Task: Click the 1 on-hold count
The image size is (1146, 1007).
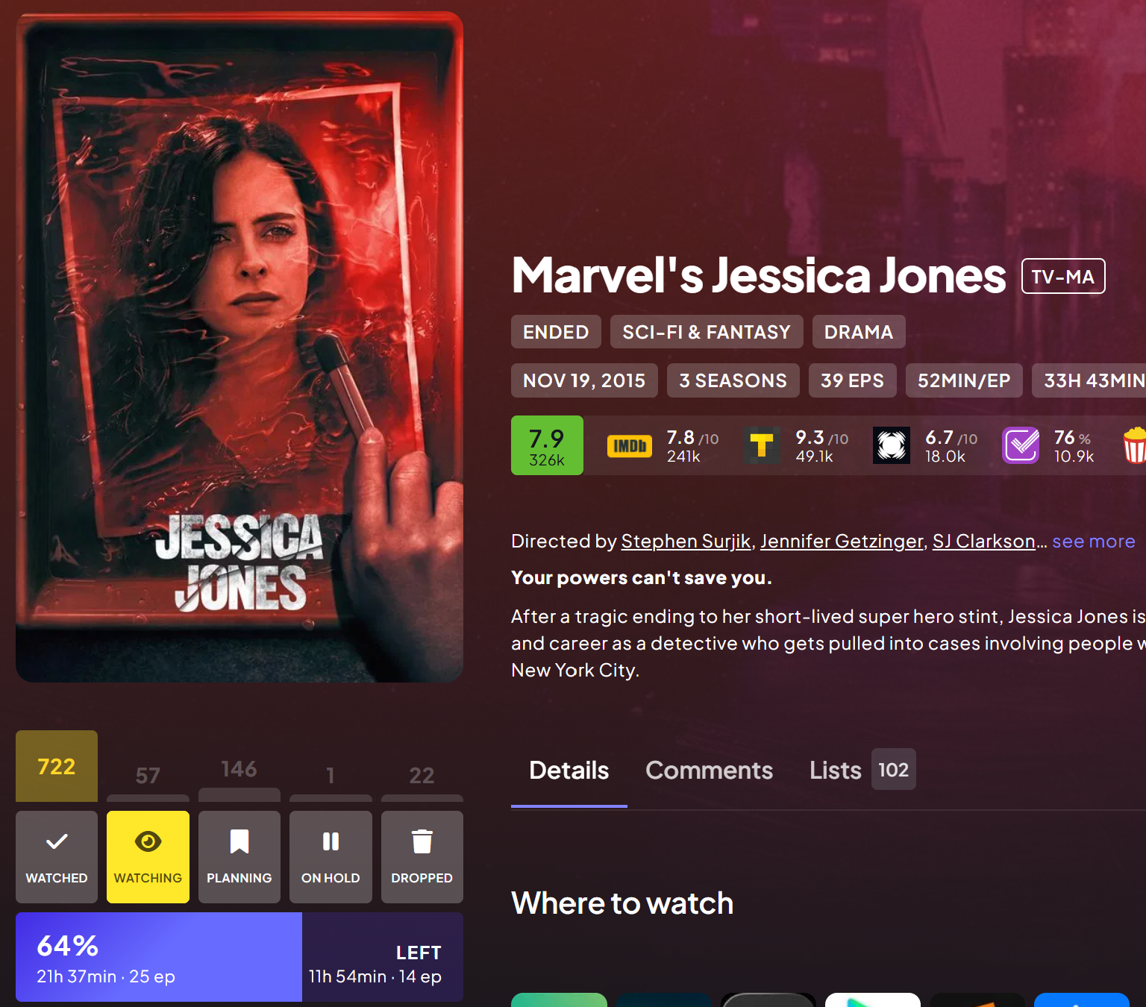Action: (x=331, y=776)
